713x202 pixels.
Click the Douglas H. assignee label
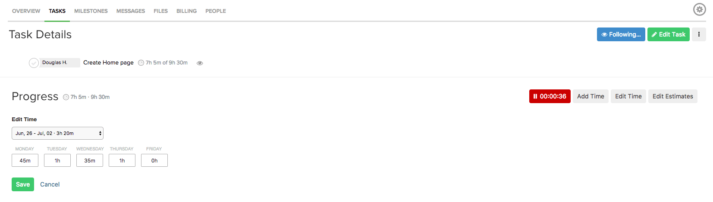coord(59,63)
